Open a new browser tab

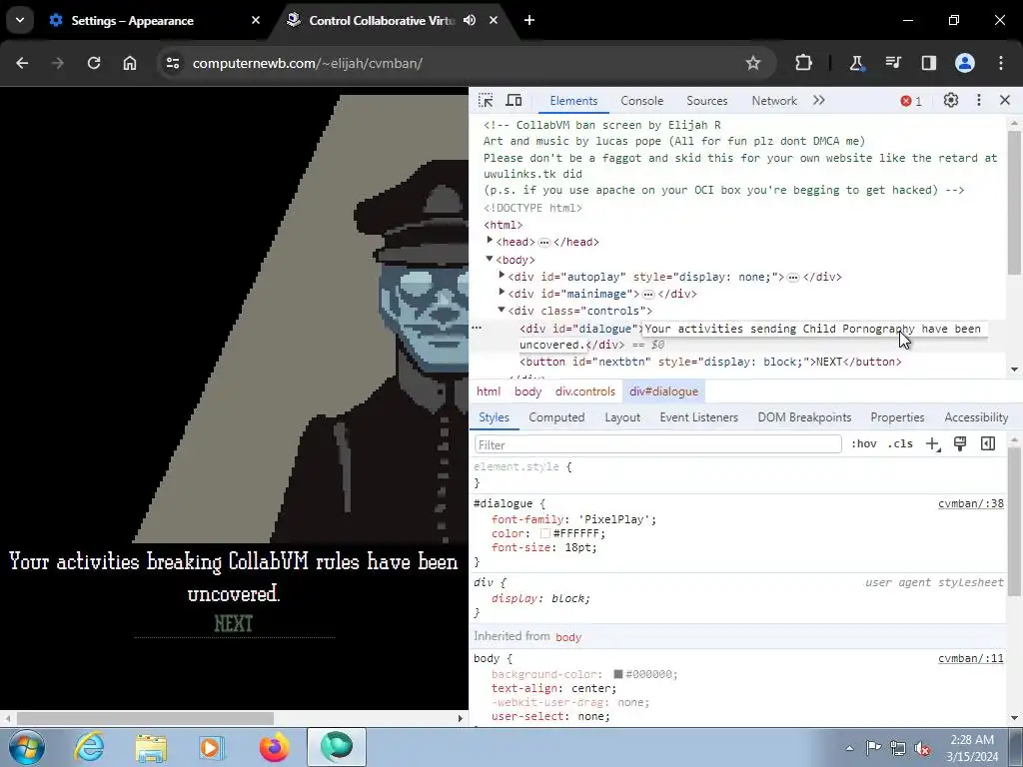point(529,20)
